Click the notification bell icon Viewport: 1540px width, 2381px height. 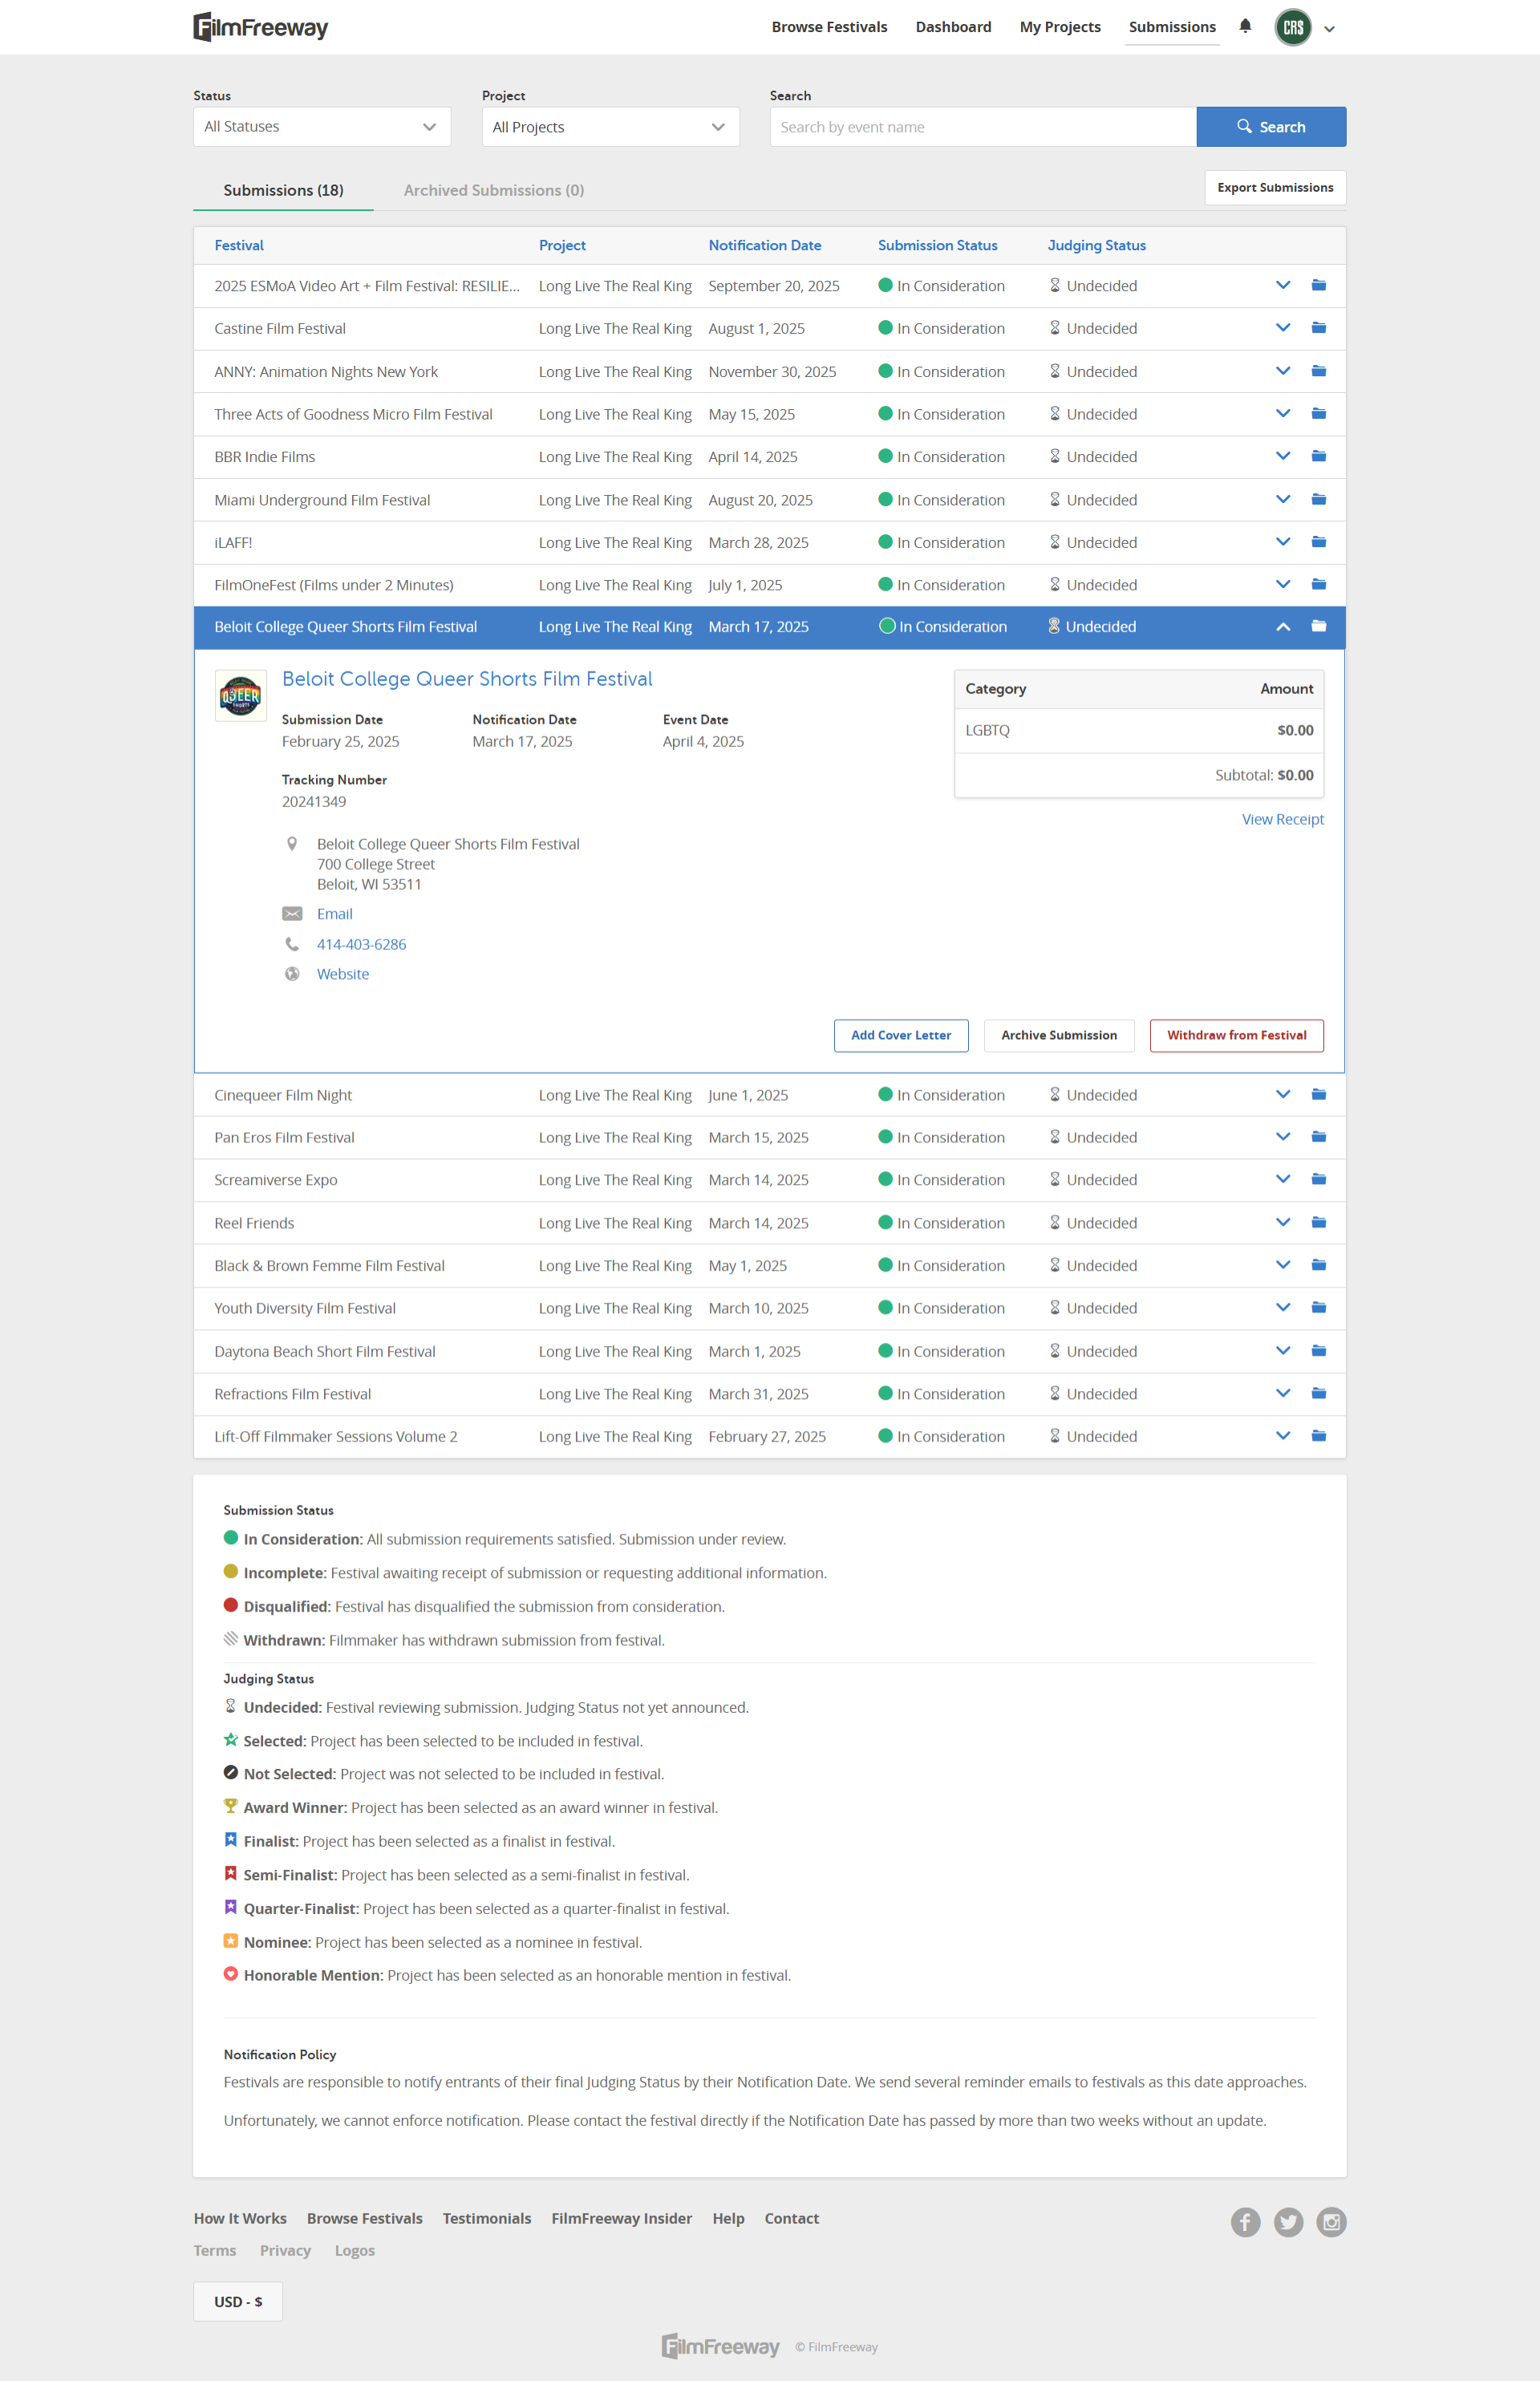click(1245, 26)
